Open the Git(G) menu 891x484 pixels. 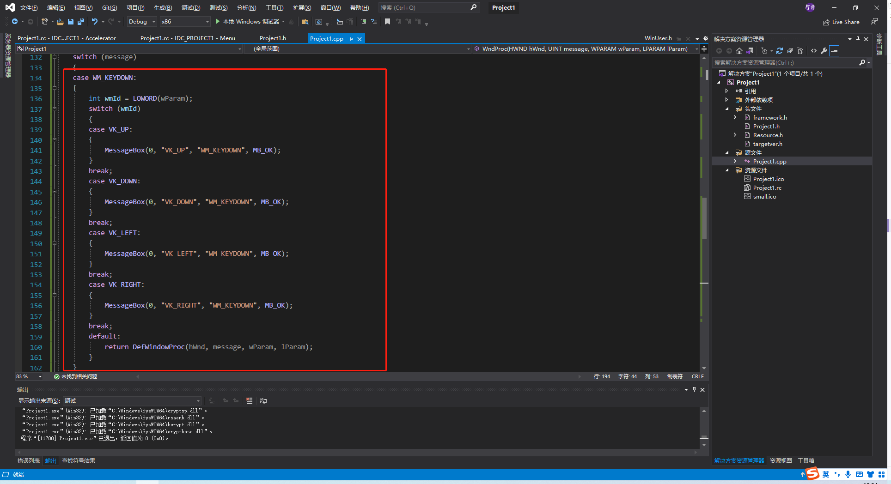[x=110, y=8]
